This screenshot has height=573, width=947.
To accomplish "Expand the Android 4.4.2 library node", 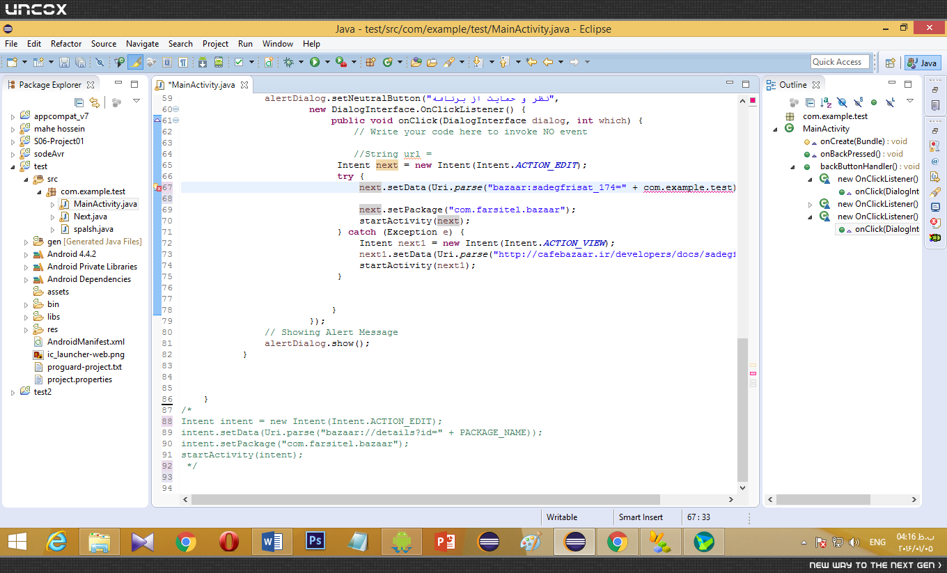I will tap(26, 254).
